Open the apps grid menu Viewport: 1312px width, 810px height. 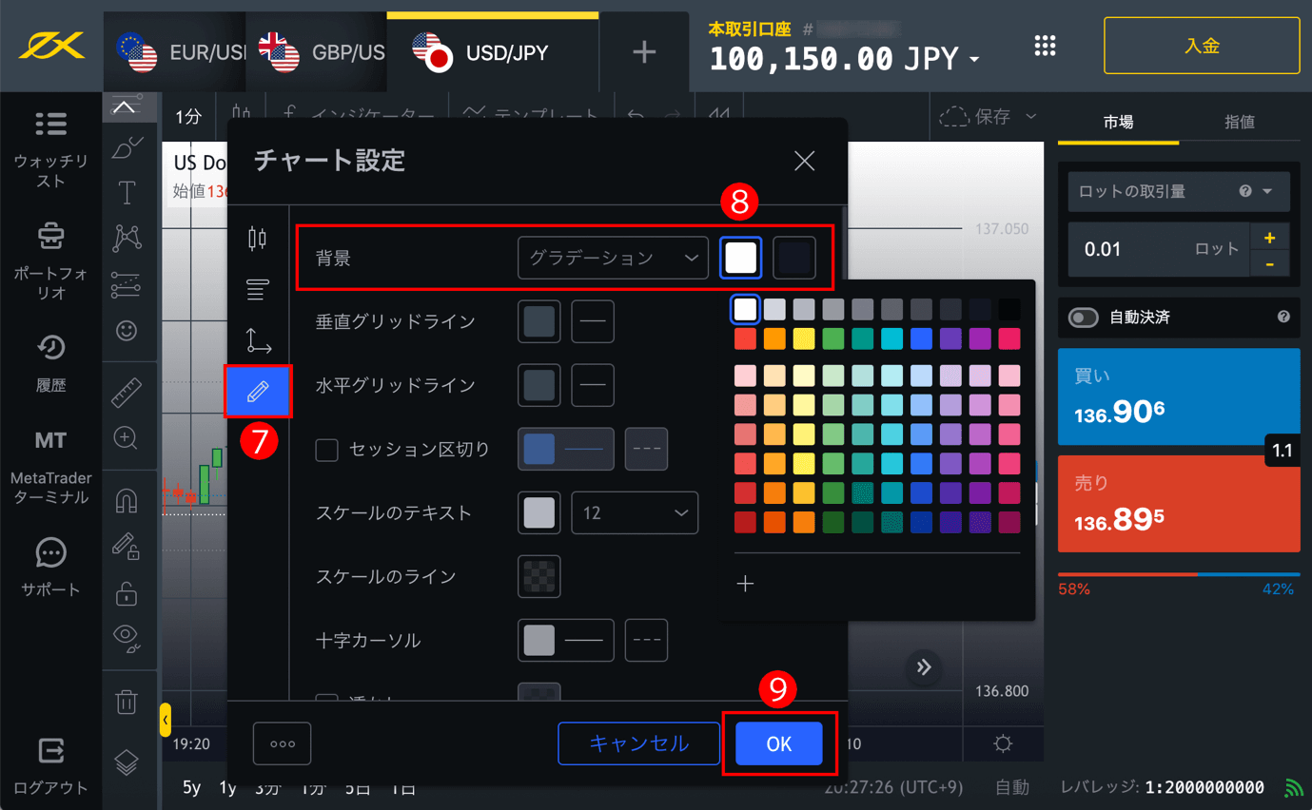coord(1045,46)
